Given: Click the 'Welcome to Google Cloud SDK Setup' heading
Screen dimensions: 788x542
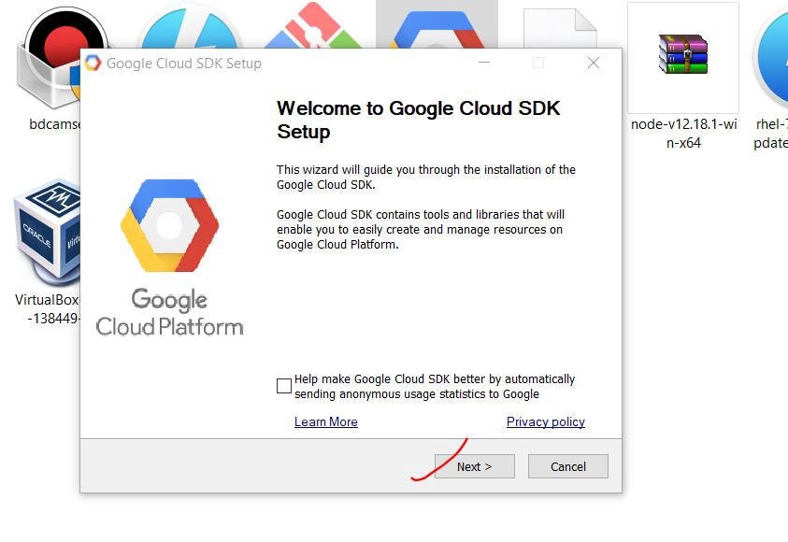Looking at the screenshot, I should pyautogui.click(x=419, y=120).
